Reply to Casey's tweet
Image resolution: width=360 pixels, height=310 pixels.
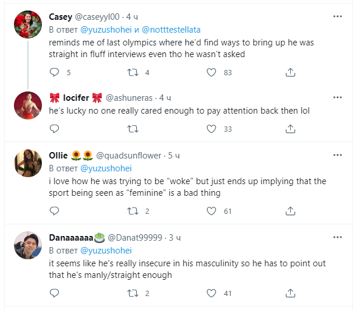coord(55,73)
